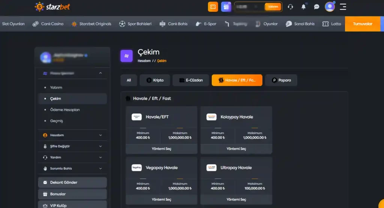Click Bonuslar button in sidebar

72,194
